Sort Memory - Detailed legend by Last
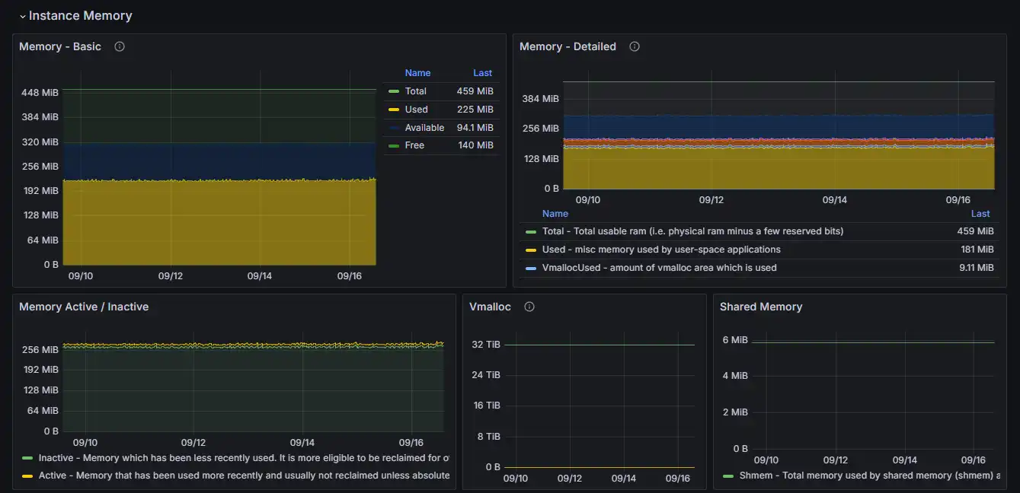1020x493 pixels. pos(980,214)
